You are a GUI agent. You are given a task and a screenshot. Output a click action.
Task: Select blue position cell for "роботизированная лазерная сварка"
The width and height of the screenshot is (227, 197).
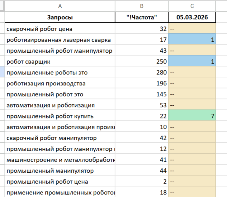(x=192, y=40)
